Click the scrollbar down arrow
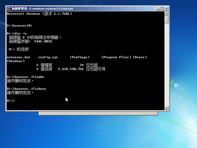Image resolution: width=197 pixels, height=148 pixels. click(x=166, y=108)
